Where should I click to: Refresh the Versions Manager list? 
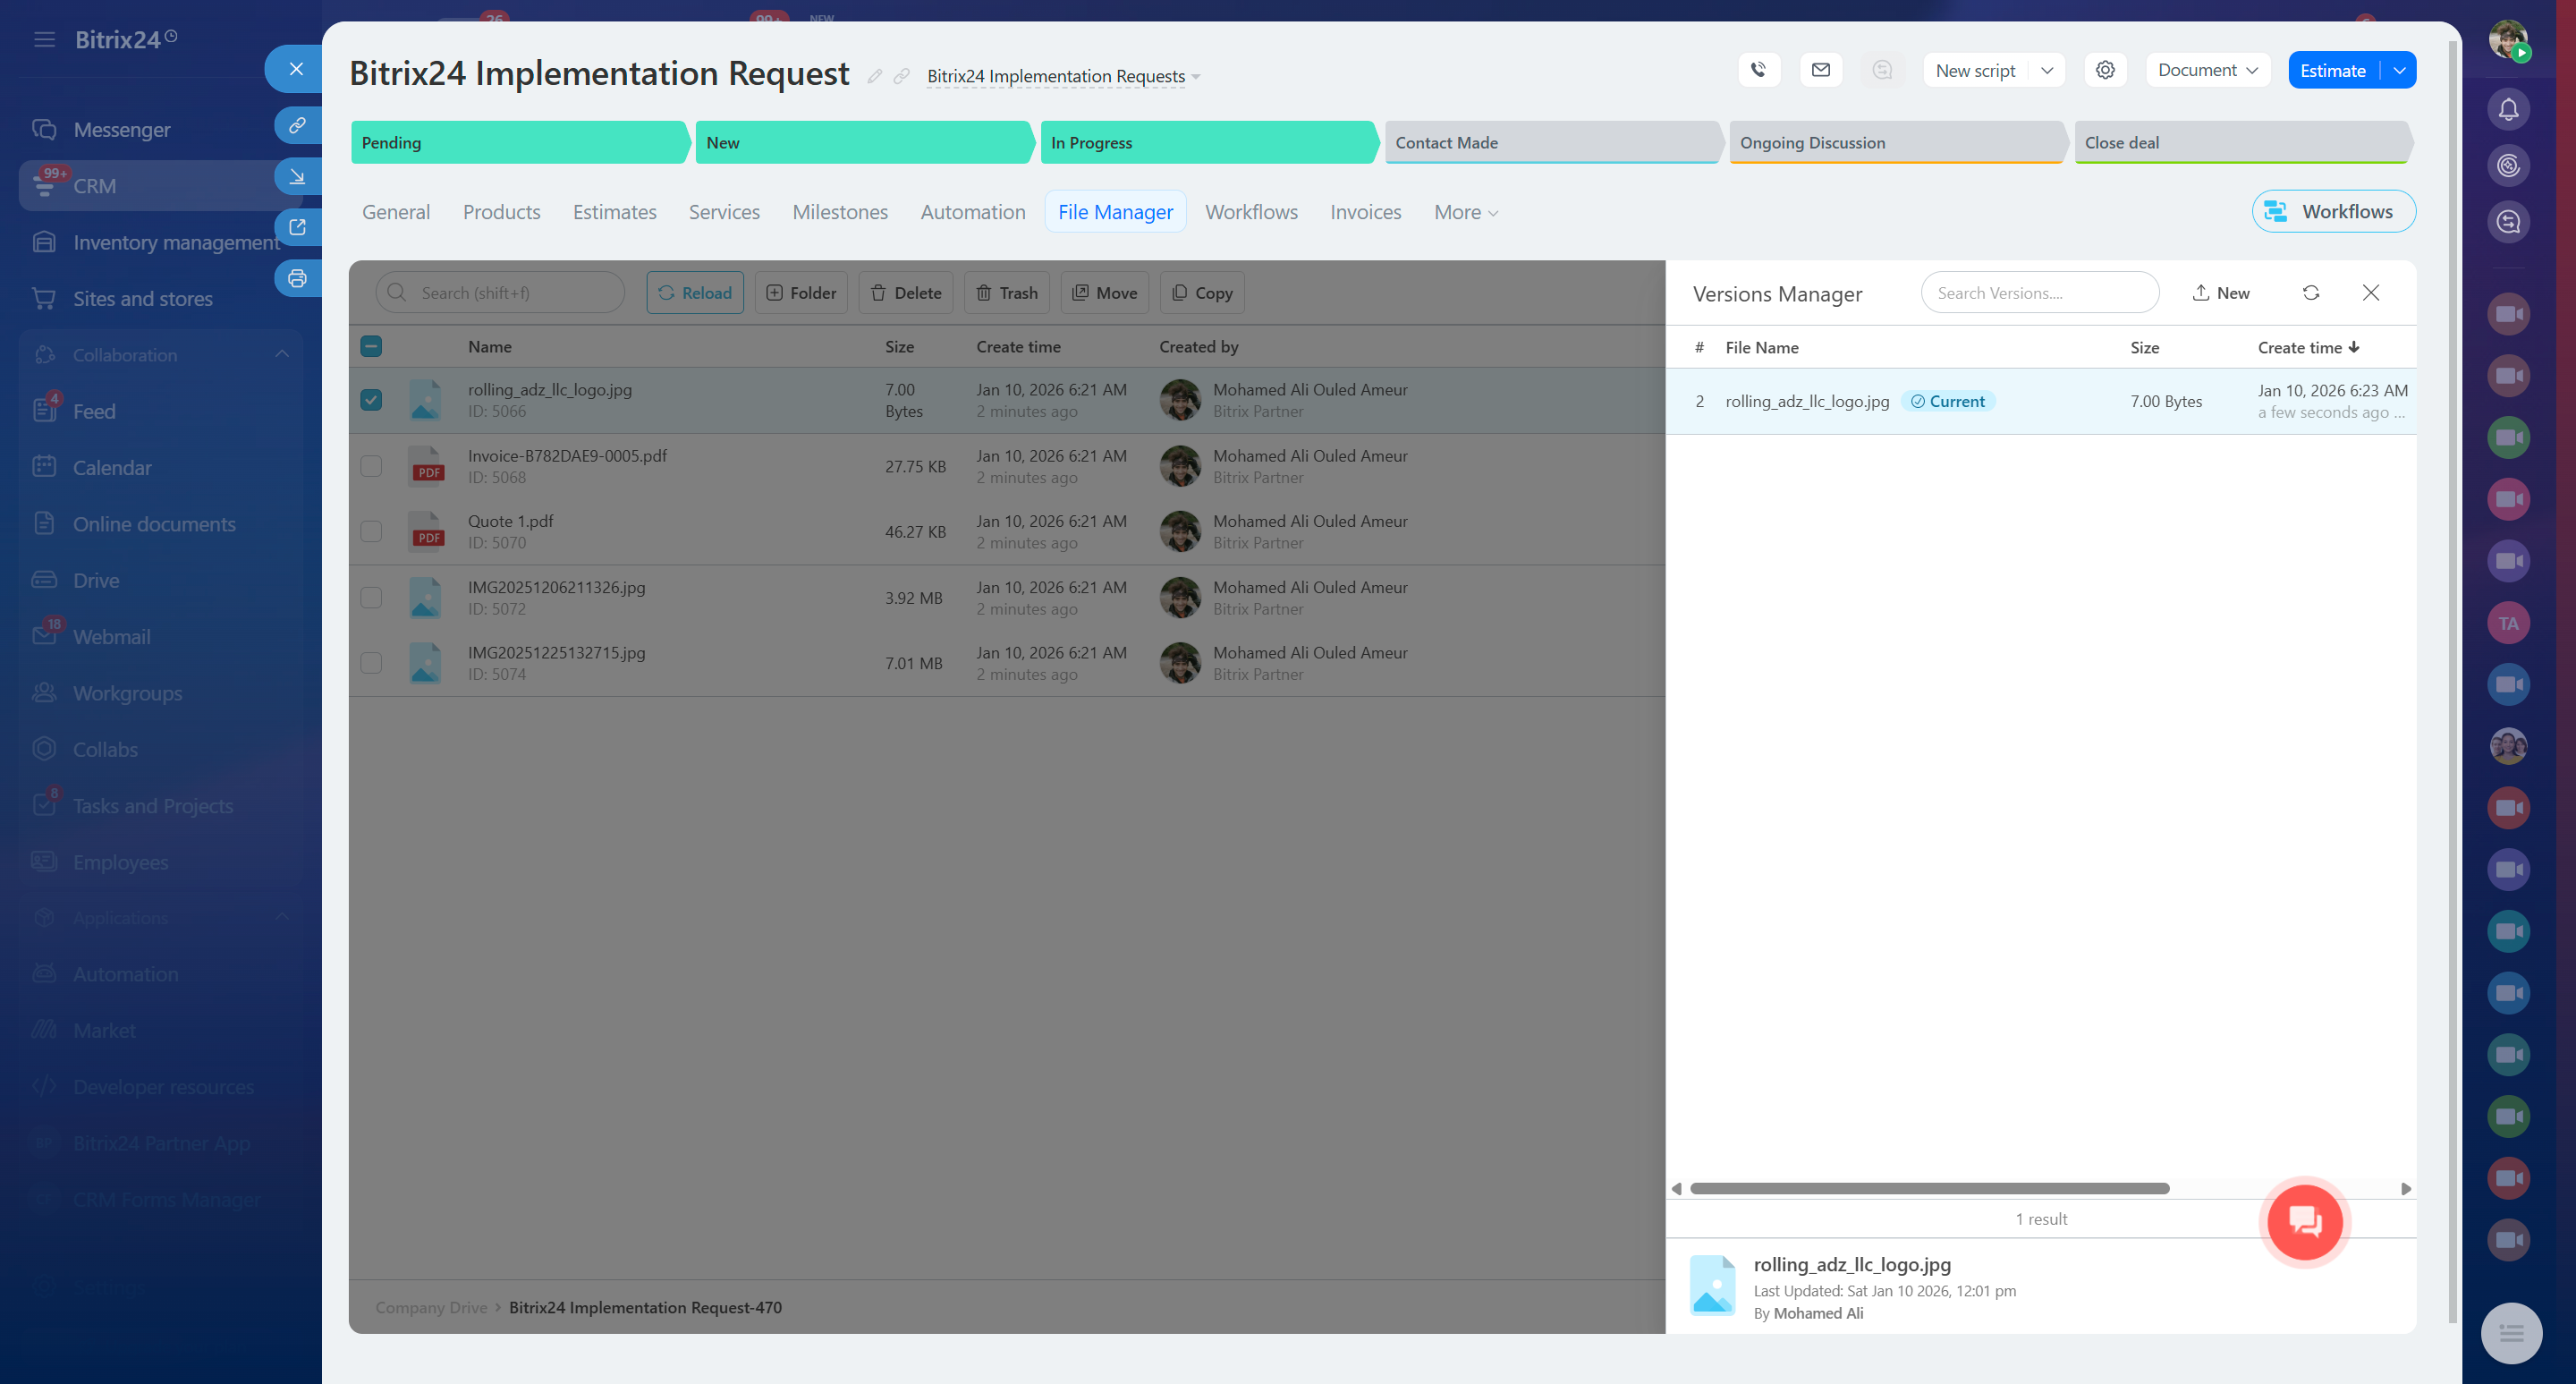(x=2310, y=293)
